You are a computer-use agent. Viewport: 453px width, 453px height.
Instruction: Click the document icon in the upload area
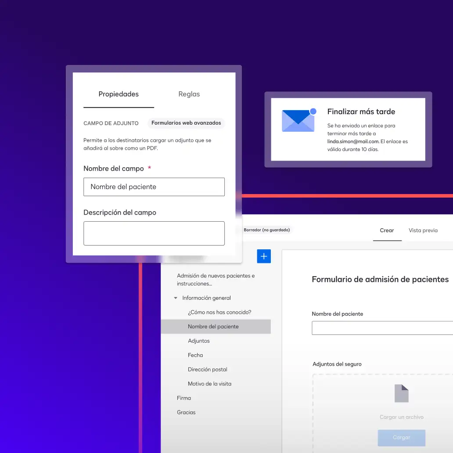pos(402,394)
